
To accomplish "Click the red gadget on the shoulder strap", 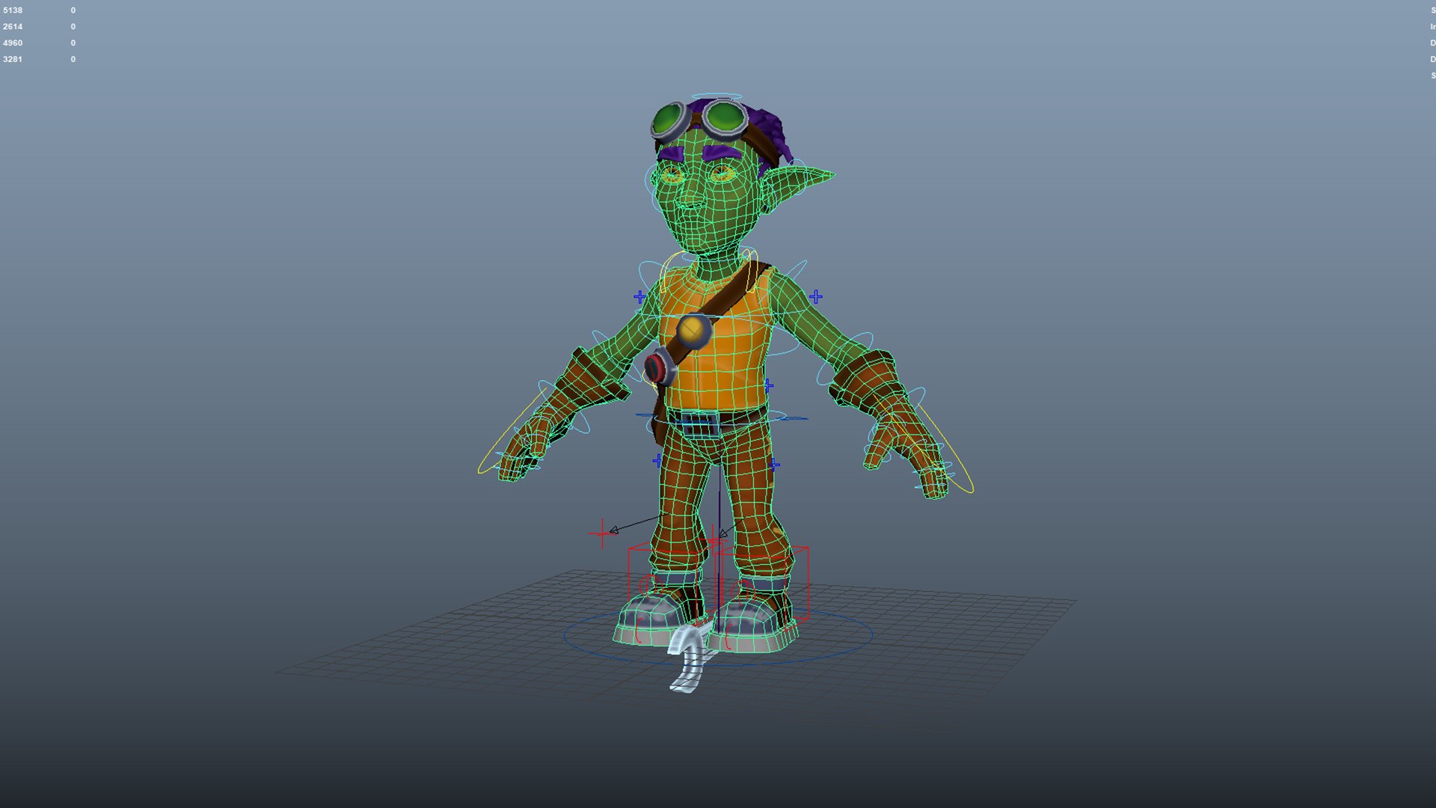I will 658,367.
